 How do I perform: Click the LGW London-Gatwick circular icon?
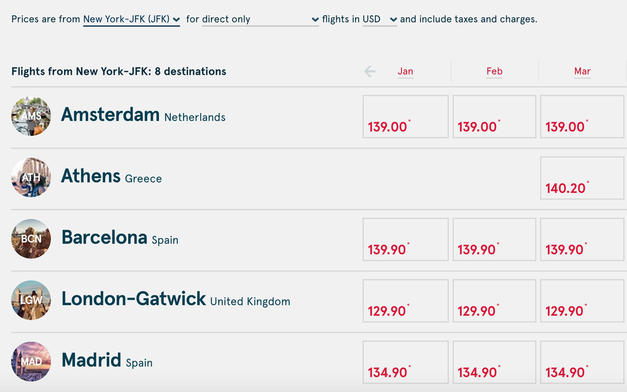click(31, 300)
